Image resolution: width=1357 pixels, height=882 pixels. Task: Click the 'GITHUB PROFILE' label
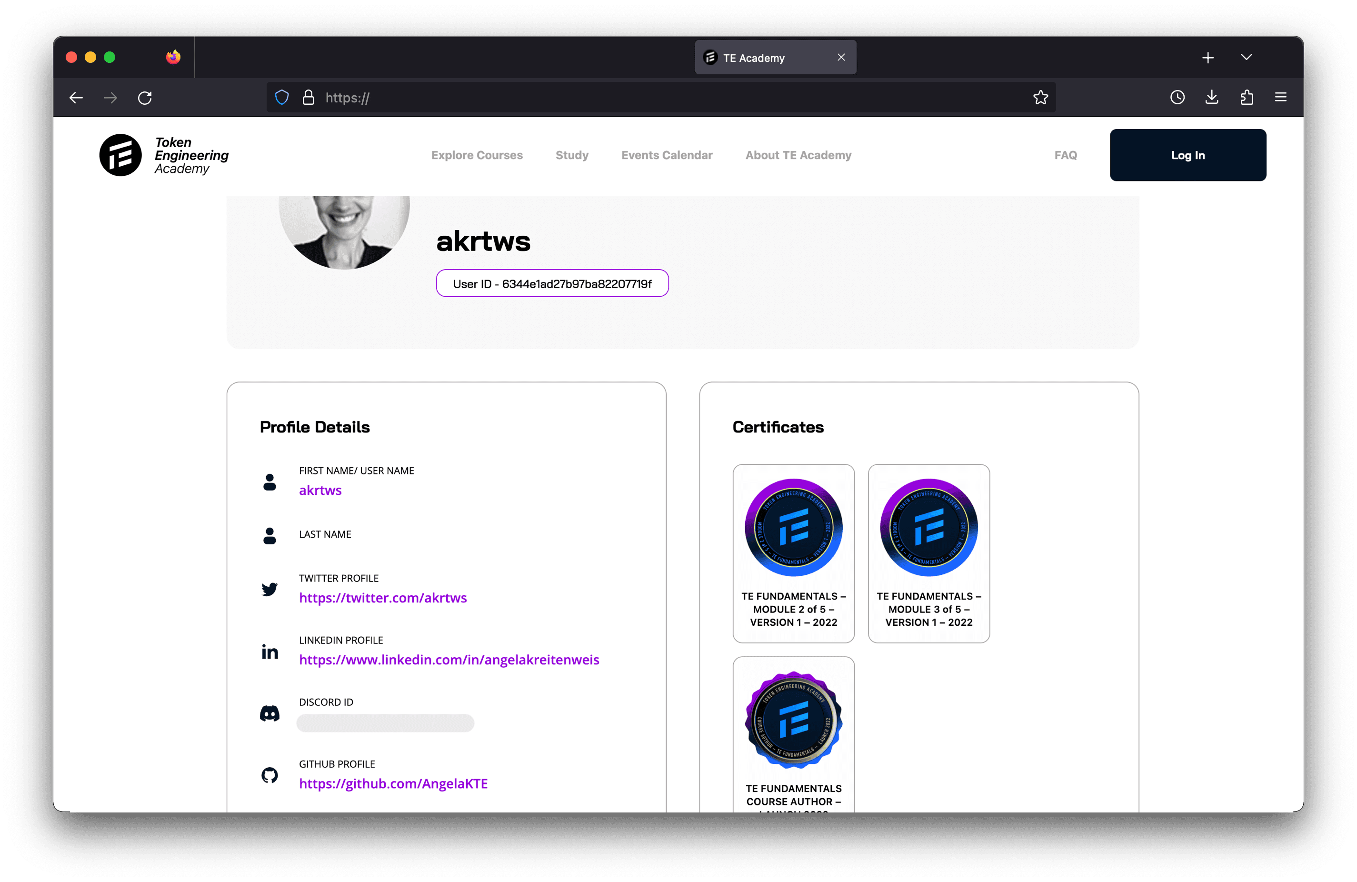click(337, 764)
